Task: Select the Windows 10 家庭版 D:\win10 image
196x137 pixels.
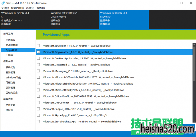Action: pyautogui.click(x=124, y=20)
